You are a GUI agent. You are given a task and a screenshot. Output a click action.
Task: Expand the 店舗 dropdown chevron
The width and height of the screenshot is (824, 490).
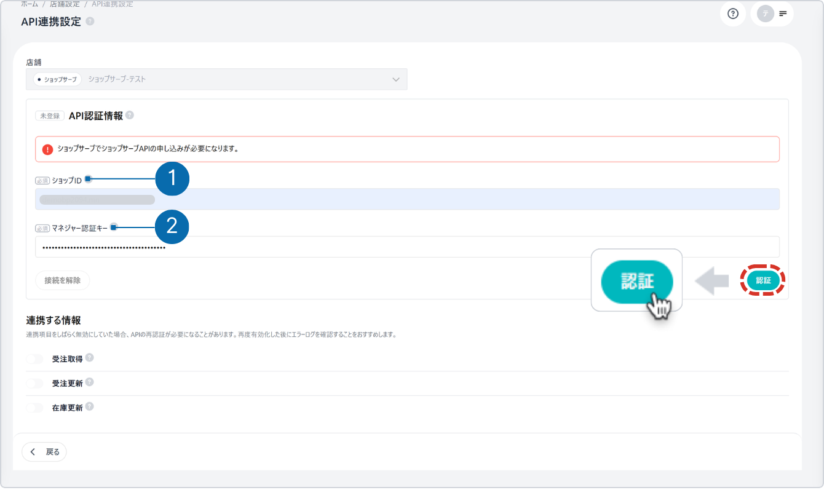396,79
